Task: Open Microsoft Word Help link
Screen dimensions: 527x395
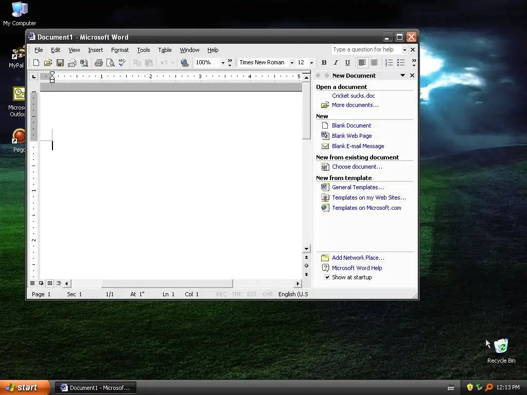Action: 357,268
